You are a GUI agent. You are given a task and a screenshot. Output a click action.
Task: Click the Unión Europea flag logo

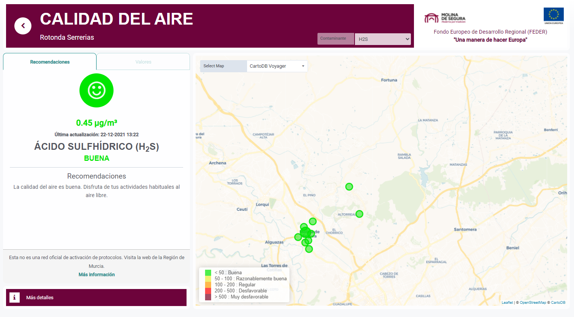[x=554, y=16]
